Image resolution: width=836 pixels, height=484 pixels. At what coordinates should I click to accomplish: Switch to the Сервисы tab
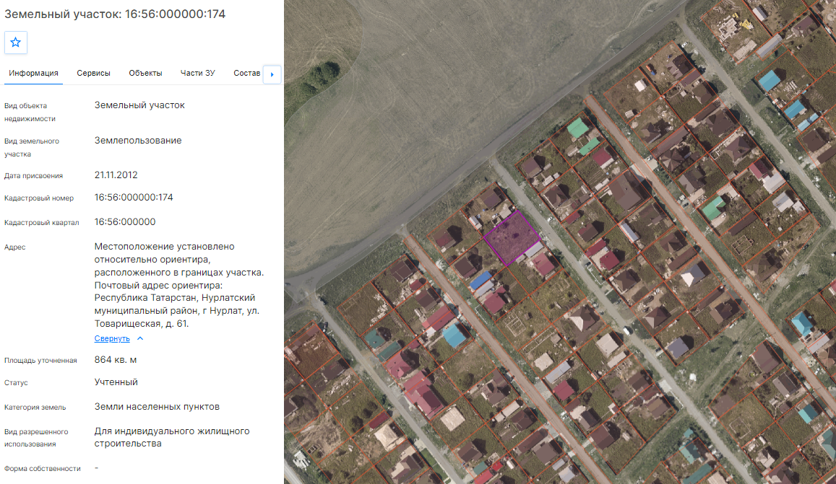[x=93, y=73]
